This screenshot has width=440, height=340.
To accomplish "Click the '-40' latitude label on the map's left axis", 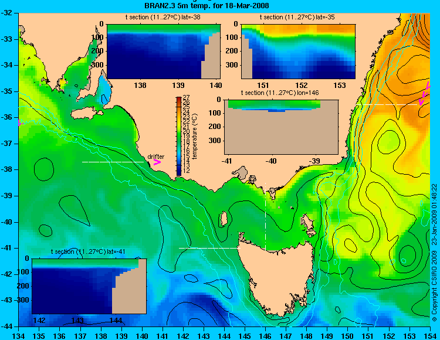I will (8, 222).
